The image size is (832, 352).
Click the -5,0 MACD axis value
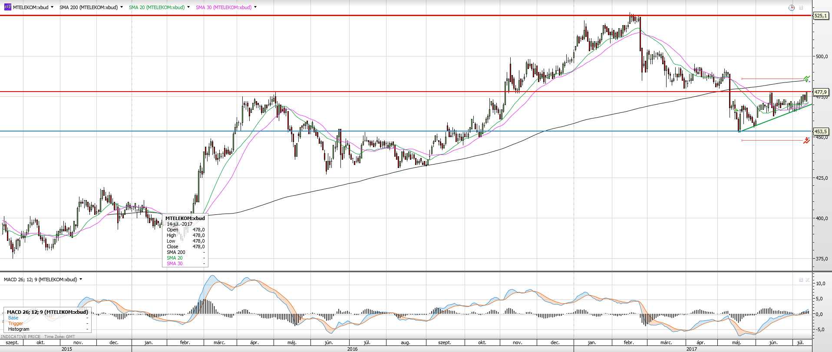coord(820,329)
